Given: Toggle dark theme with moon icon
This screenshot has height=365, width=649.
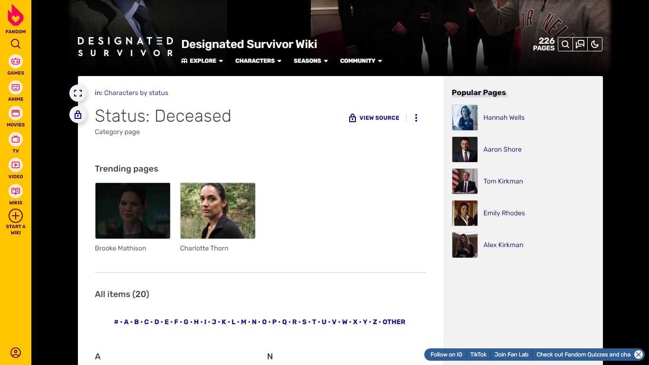Looking at the screenshot, I should (x=594, y=44).
